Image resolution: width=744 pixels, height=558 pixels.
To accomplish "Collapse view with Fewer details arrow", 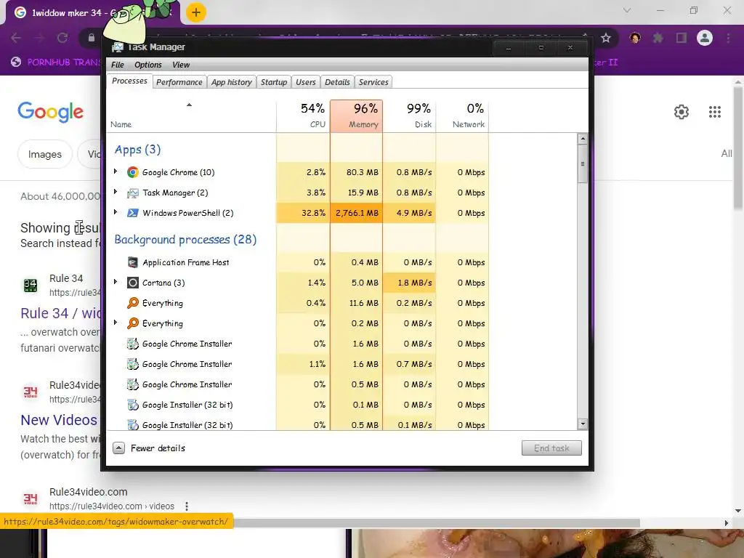I will coord(119,448).
